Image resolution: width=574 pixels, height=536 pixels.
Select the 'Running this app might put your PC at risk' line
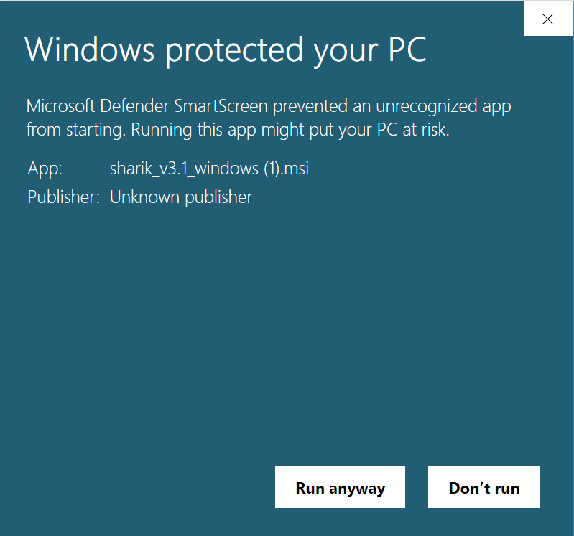point(290,130)
